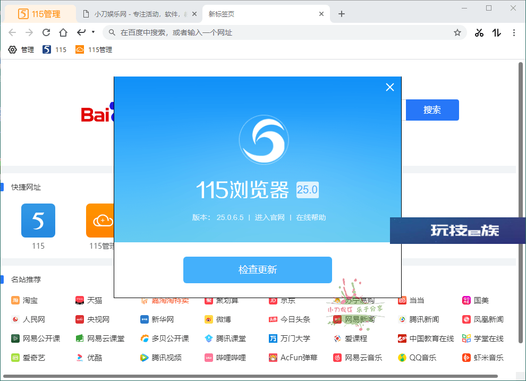Open the home page icon

63,32
